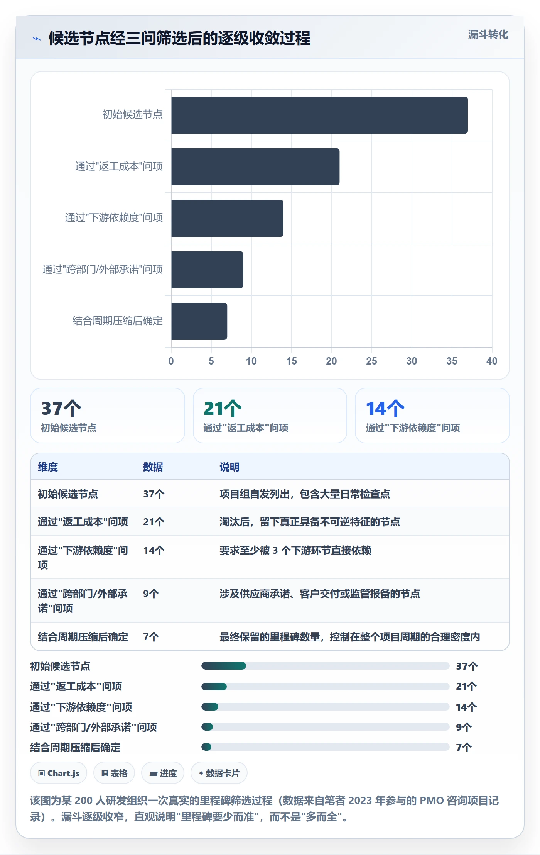Click the title 候选节点经三问筛选后的逐级收敛过程
The width and height of the screenshot is (540, 855).
coord(179,38)
